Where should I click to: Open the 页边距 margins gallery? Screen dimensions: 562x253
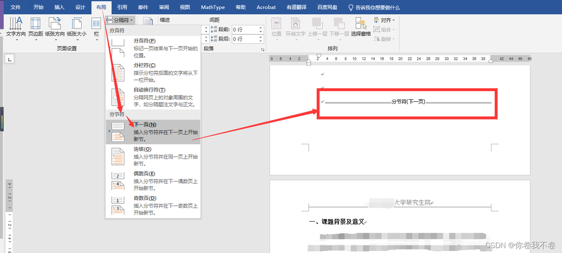point(36,28)
